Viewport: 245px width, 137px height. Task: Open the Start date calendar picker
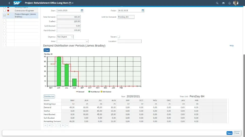pyautogui.click(x=82, y=11)
